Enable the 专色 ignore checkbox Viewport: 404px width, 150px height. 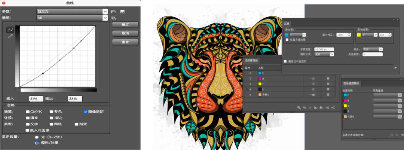(52, 112)
